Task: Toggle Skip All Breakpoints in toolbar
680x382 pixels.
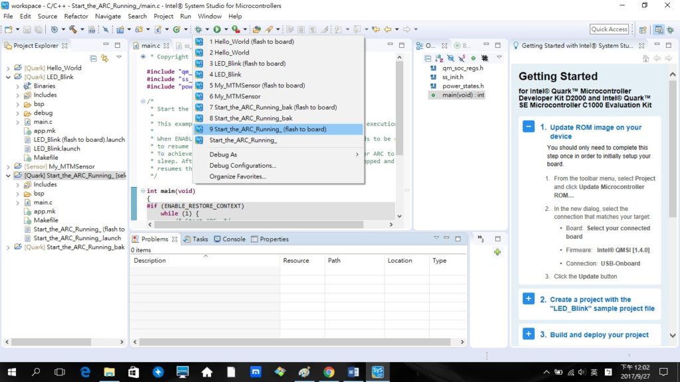Action: [106, 29]
